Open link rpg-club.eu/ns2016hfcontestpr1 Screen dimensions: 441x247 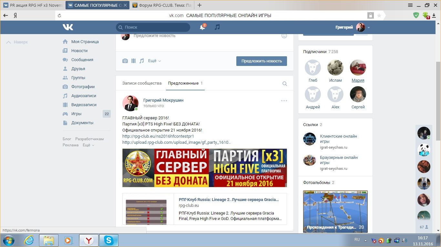[x=158, y=136]
